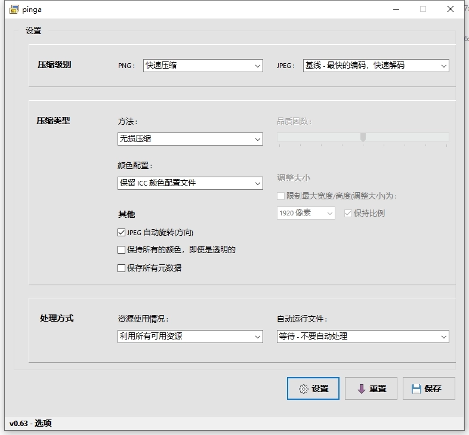Click the 颜色配置: label
This screenshot has height=435, width=469.
tap(135, 165)
